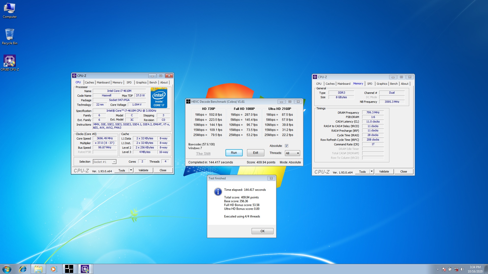Click Close button in left CPU-Z window
Screen dimensions: 488x274
163,170
